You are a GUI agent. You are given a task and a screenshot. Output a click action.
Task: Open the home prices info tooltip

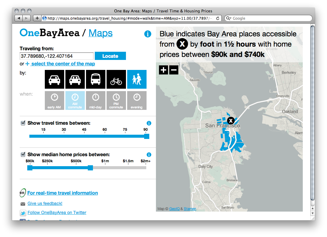tap(149, 155)
